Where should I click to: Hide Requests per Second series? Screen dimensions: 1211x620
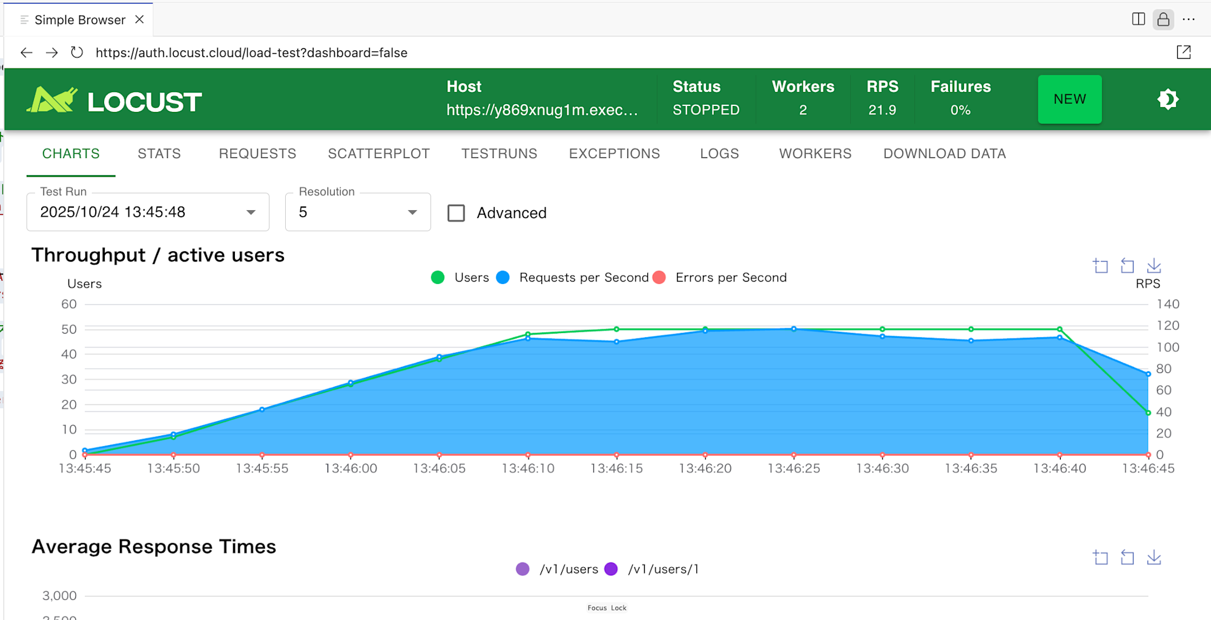coord(503,278)
